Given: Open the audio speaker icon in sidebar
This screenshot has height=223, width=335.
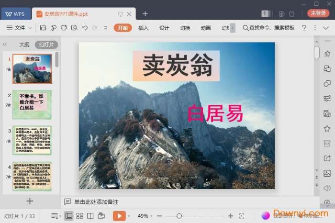Looking at the screenshot, I should (327, 188).
